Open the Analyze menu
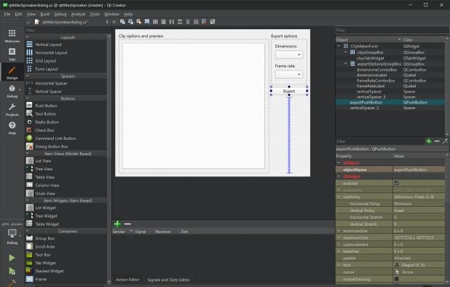This screenshot has width=450, height=287. click(78, 14)
